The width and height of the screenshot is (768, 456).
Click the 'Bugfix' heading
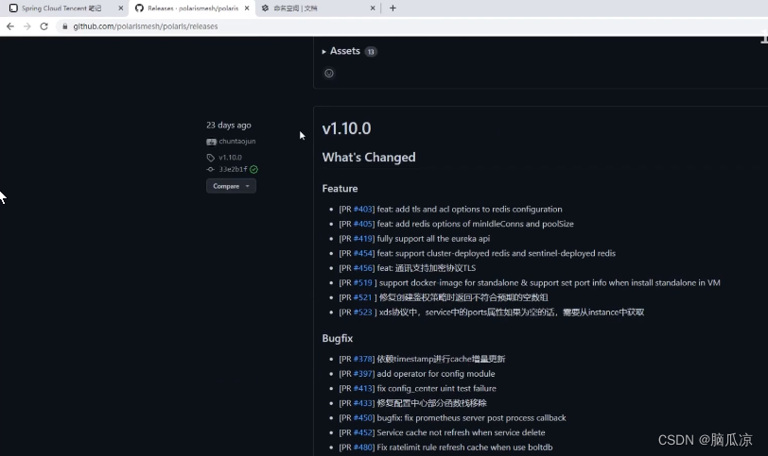click(x=338, y=338)
